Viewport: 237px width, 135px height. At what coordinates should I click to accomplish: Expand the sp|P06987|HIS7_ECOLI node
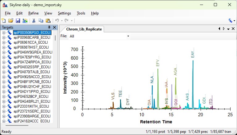4,47
